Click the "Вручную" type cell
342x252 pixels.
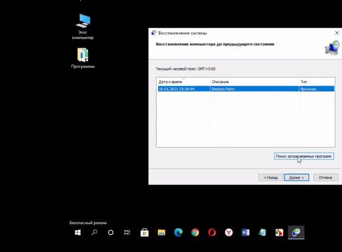click(317, 89)
